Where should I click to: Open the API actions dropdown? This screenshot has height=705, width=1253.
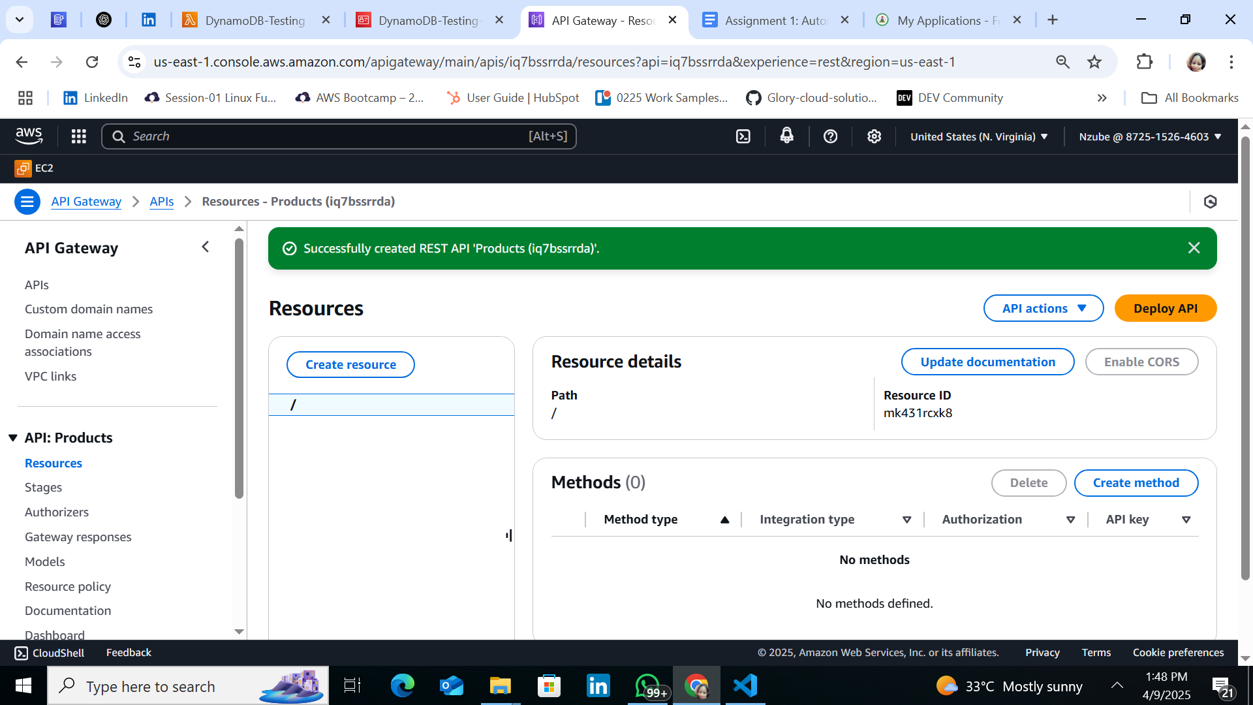[x=1044, y=309]
